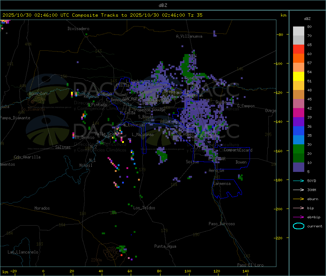This screenshot has height=276, width=326.
Task: Click the Bowen map label
Action: click(241, 162)
